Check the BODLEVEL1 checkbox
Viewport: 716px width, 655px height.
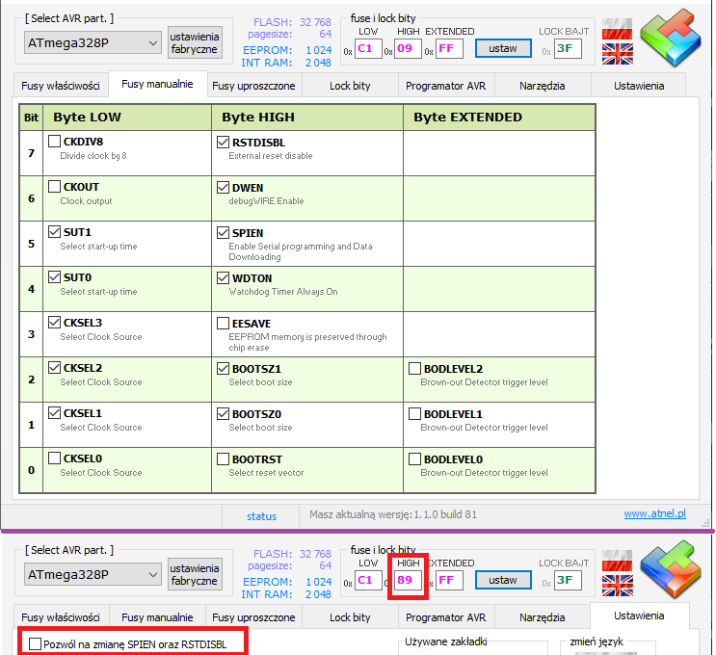pos(414,413)
